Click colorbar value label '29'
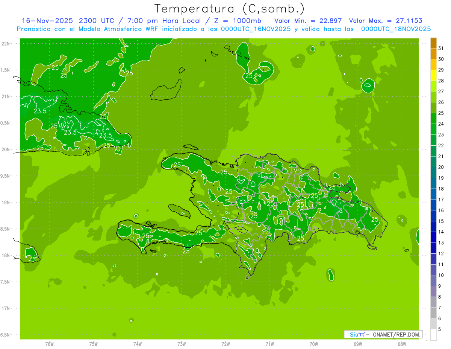Image resolution: width=451 pixels, height=349 pixels. [441, 70]
